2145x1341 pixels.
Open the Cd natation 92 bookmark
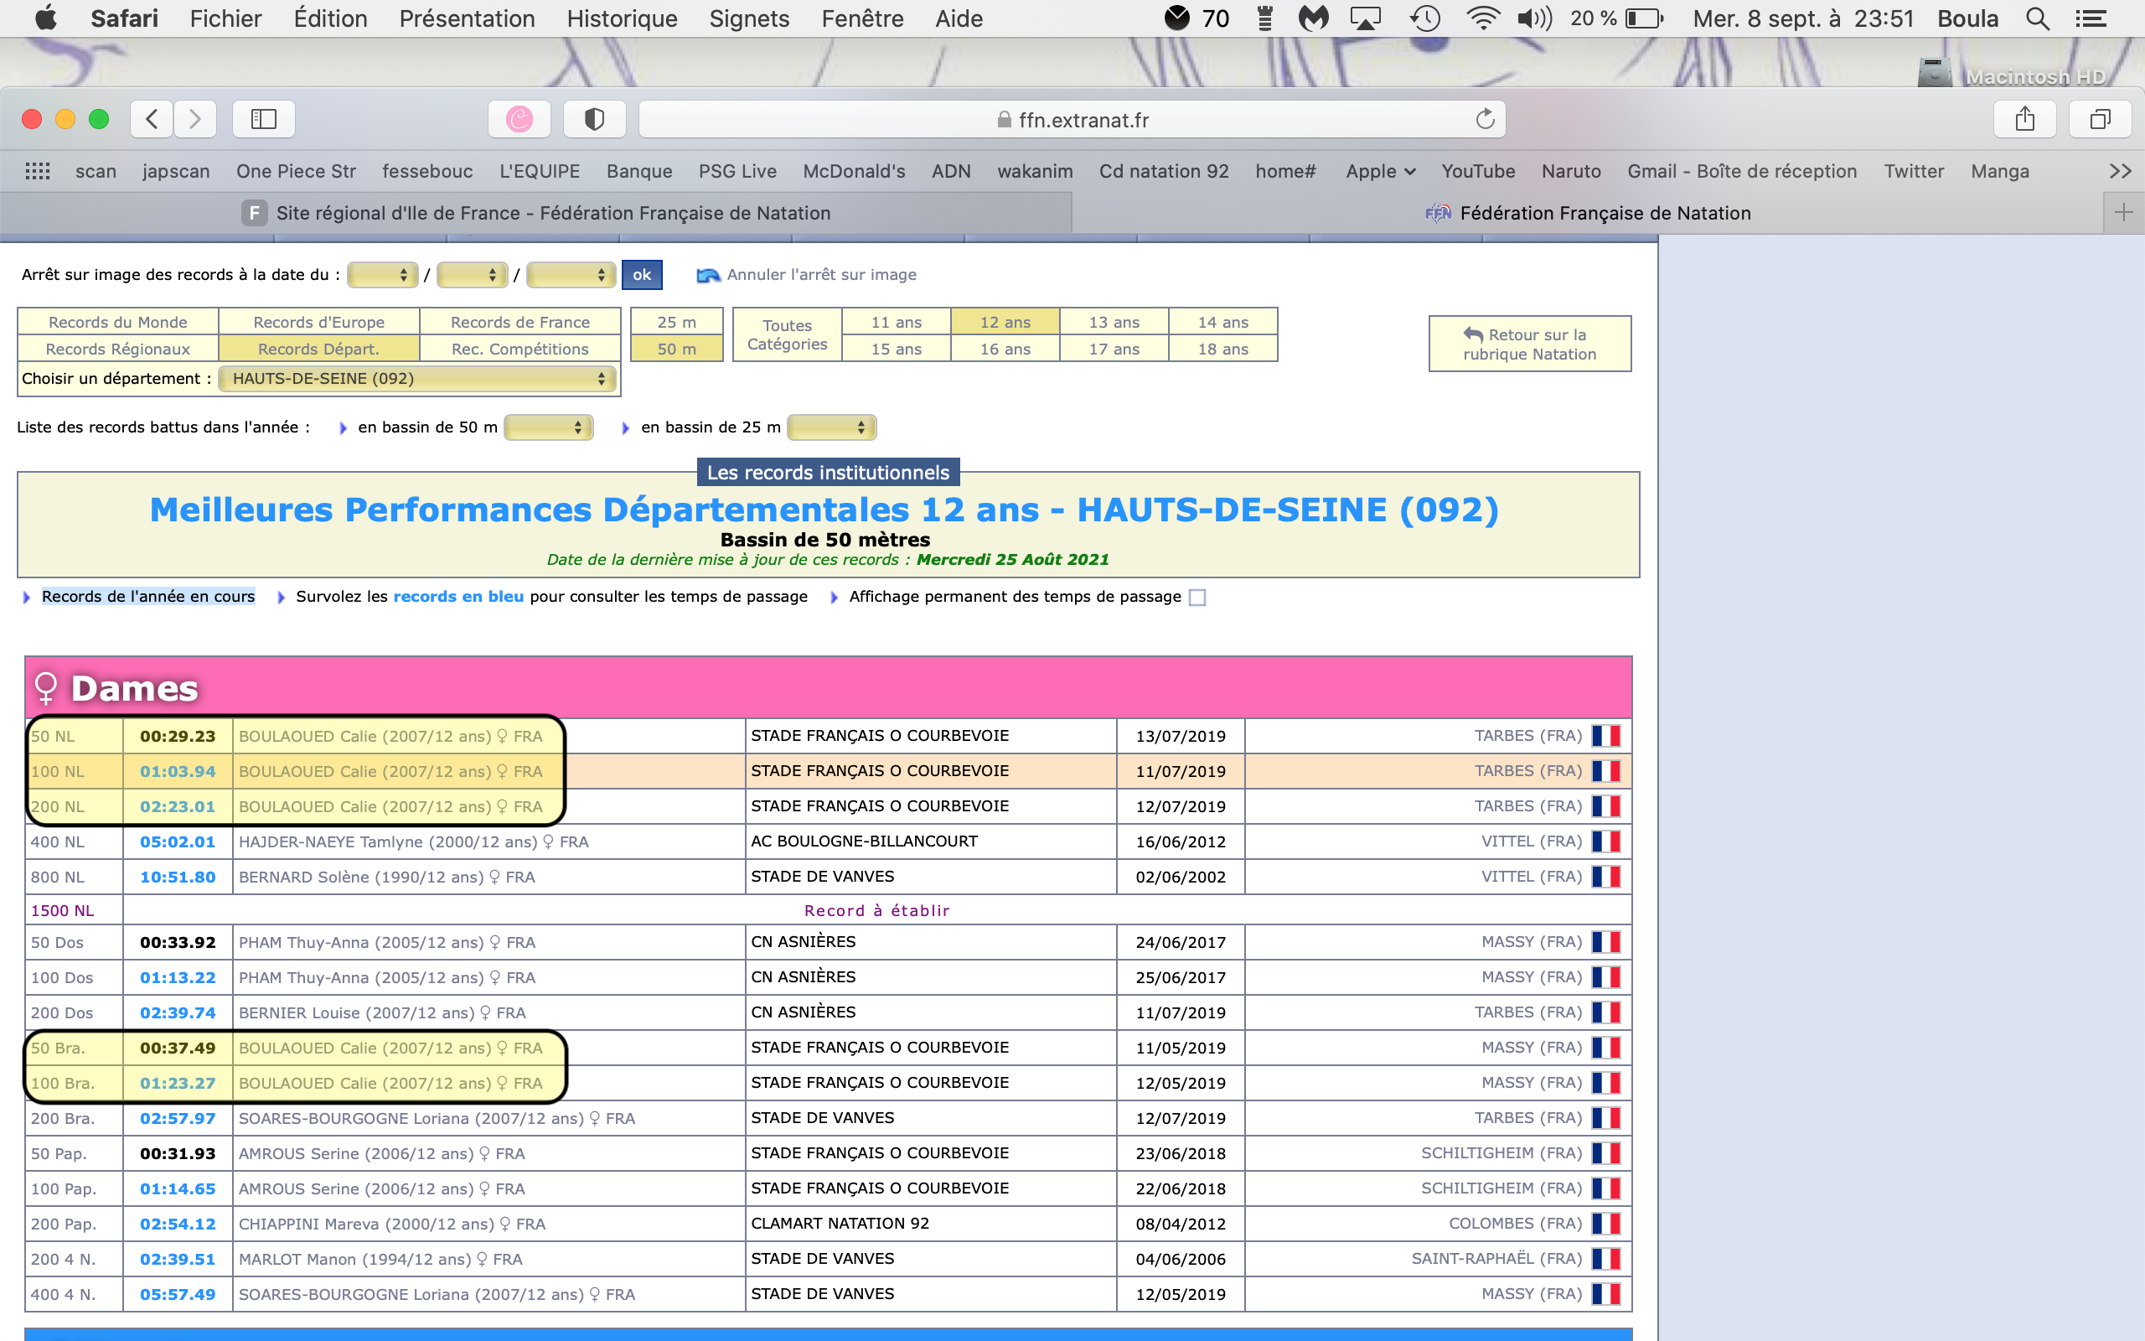pos(1164,171)
